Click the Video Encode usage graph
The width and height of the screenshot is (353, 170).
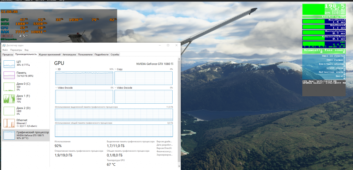tap(84, 97)
